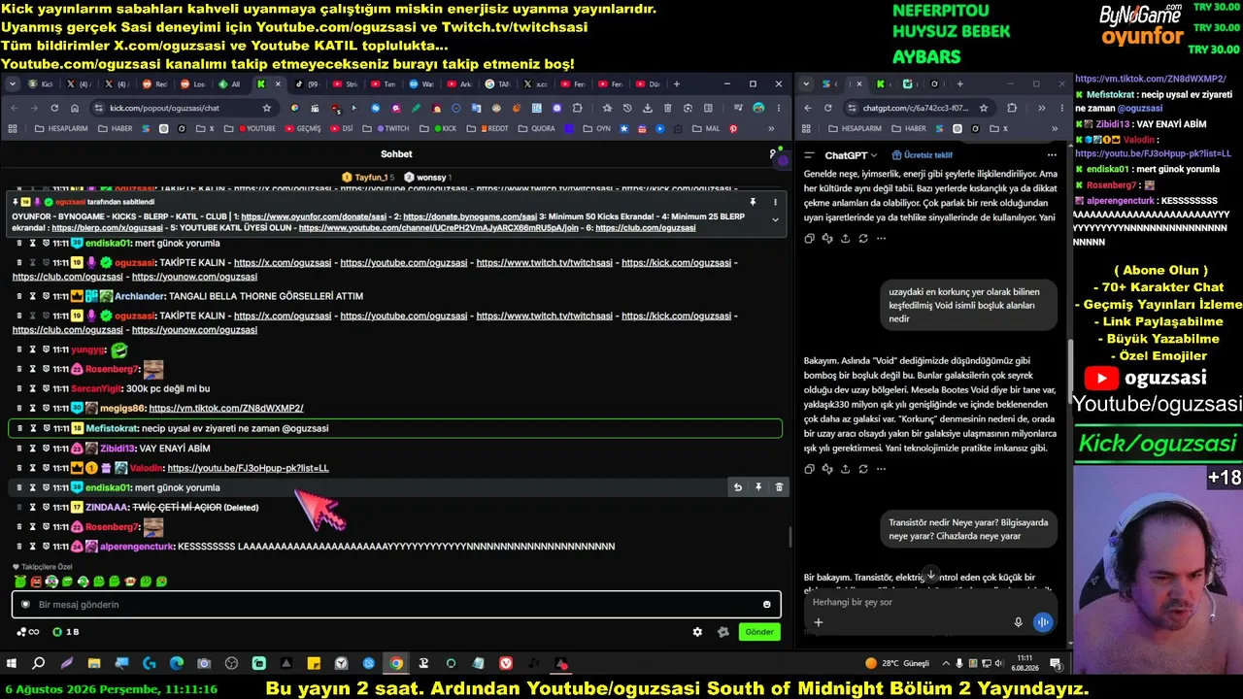Screen dimensions: 1243x699
Task: Switch to the 'Strii' YouTube tab
Action: tap(344, 84)
